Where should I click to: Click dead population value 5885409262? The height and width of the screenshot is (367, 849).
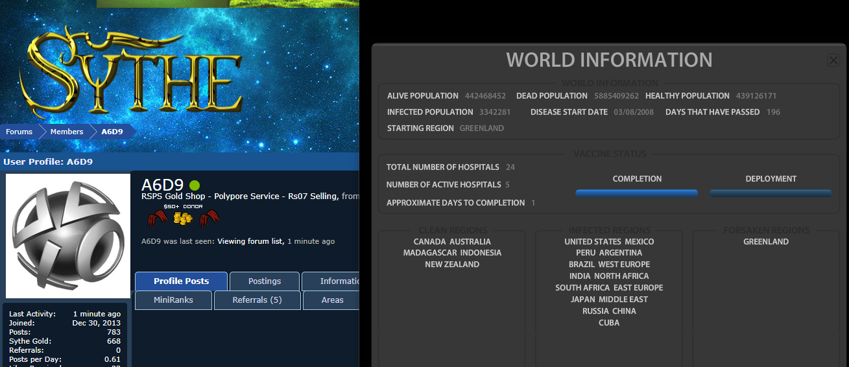point(616,96)
